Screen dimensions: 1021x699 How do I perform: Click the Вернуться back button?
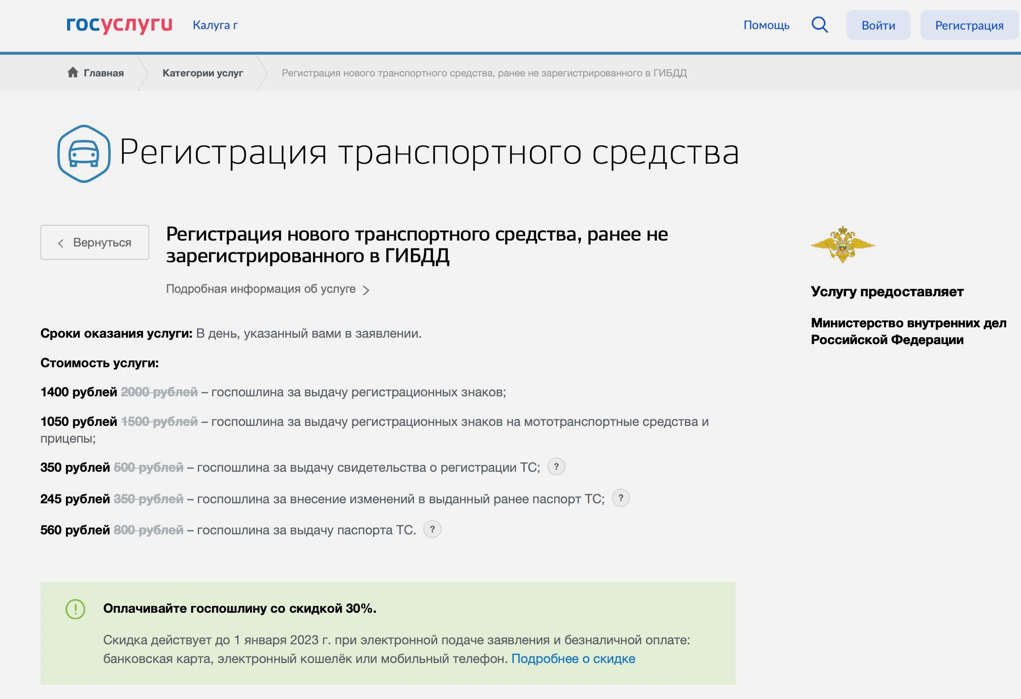[95, 243]
